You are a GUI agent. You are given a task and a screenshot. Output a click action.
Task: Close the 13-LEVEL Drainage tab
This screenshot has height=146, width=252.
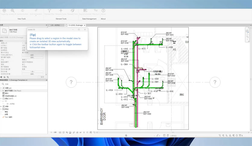tap(84, 25)
